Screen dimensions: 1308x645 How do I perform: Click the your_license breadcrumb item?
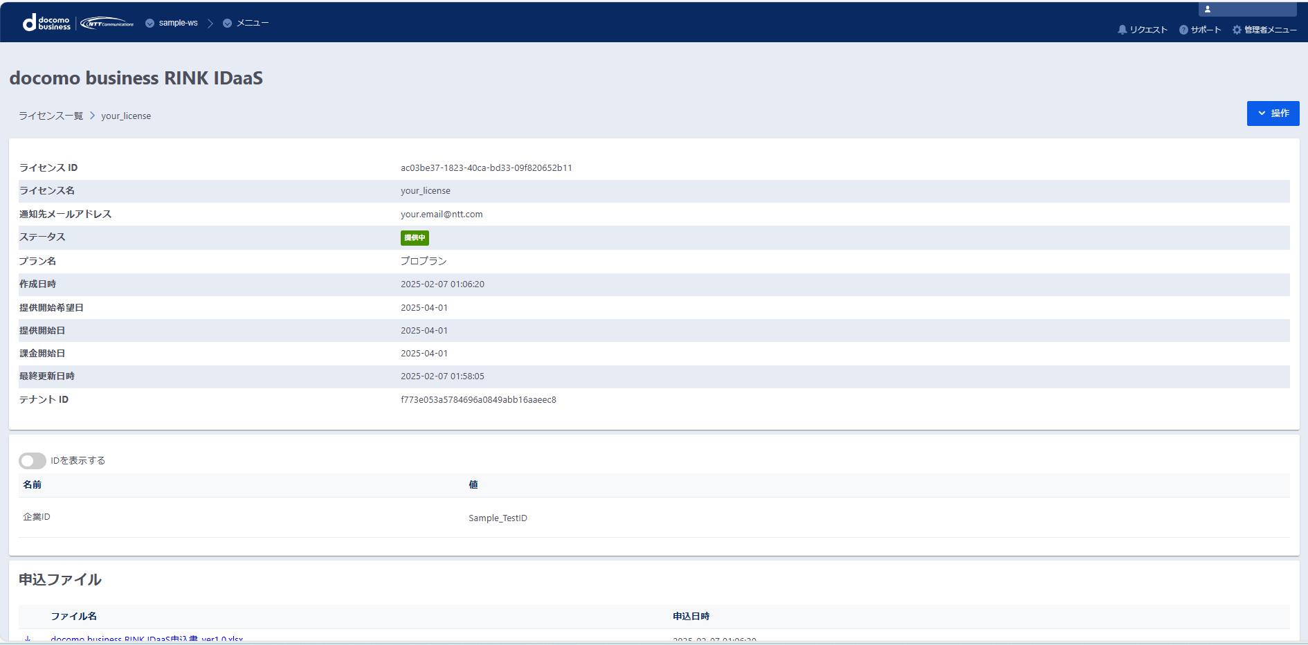coord(126,116)
